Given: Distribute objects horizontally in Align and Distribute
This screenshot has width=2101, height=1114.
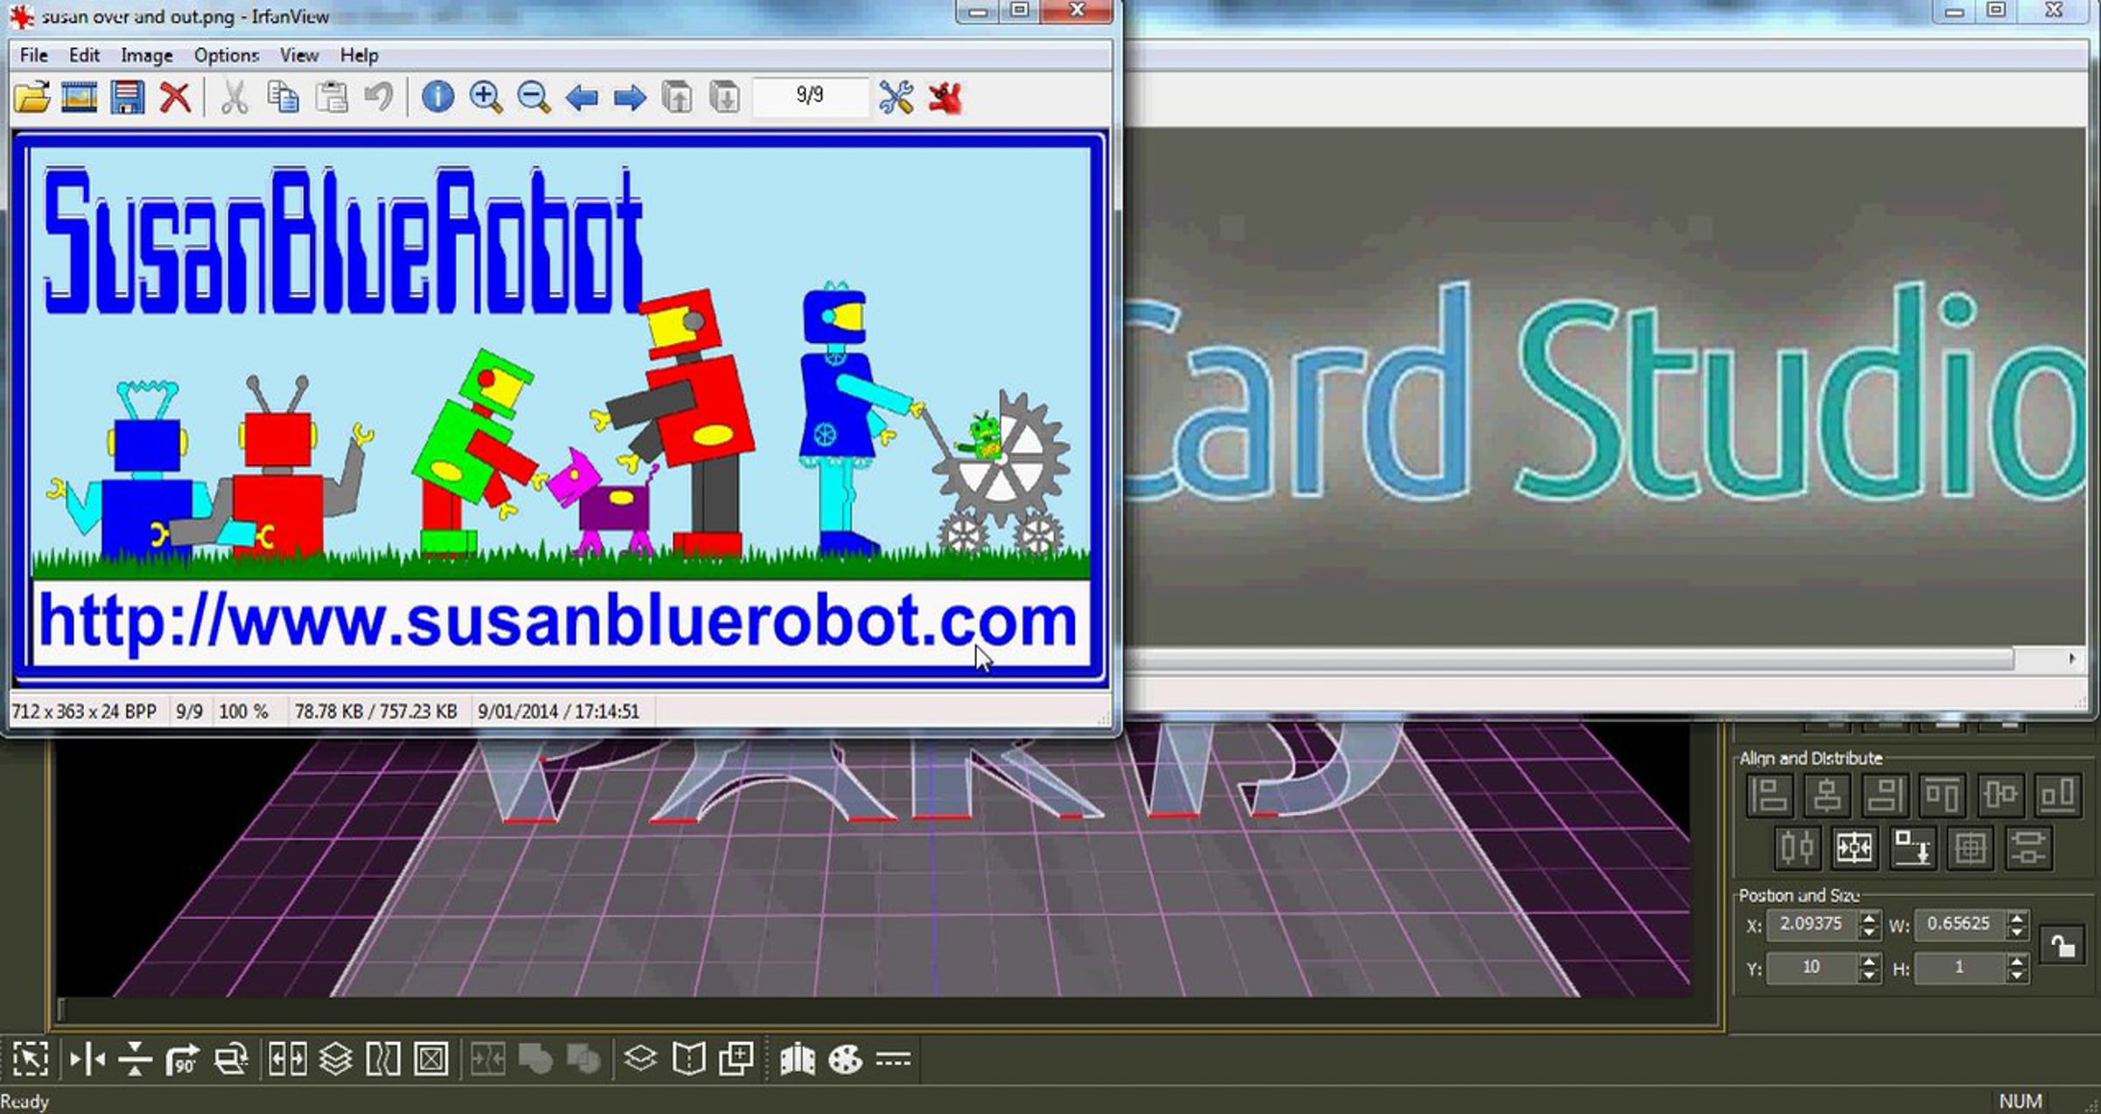Looking at the screenshot, I should tap(1797, 847).
